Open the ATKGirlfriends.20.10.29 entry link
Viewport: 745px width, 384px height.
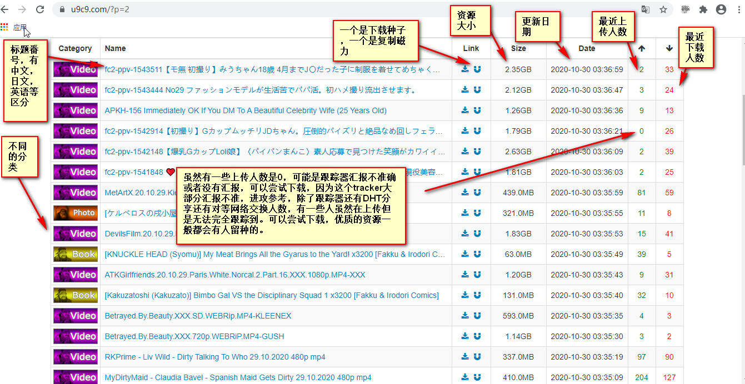(234, 275)
